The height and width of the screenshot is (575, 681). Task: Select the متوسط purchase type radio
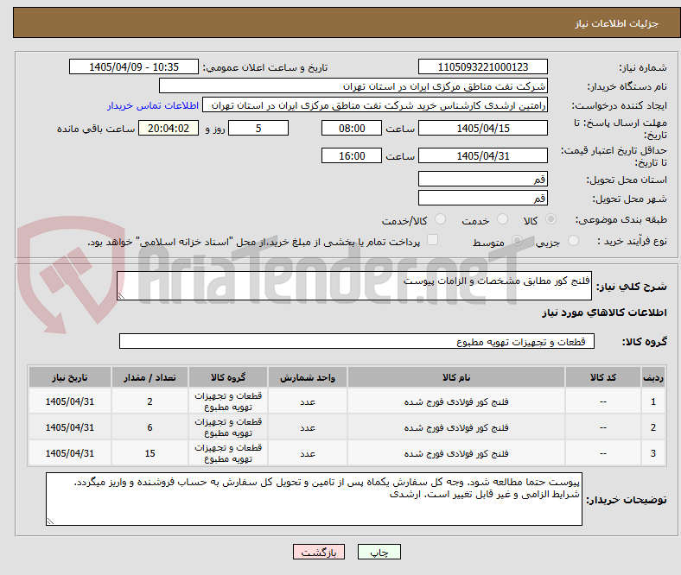(x=517, y=240)
